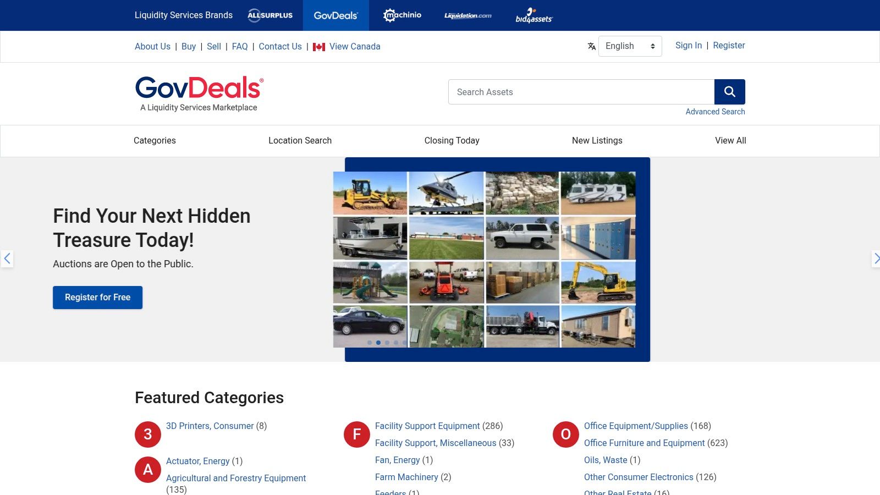Screen dimensions: 880x495
Task: Click the translate language icon
Action: [591, 46]
